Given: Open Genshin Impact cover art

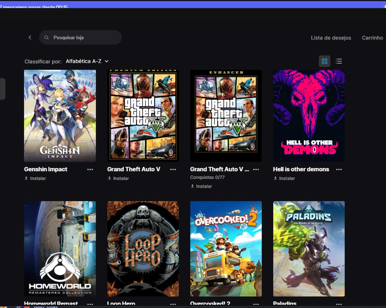Looking at the screenshot, I should [x=60, y=116].
